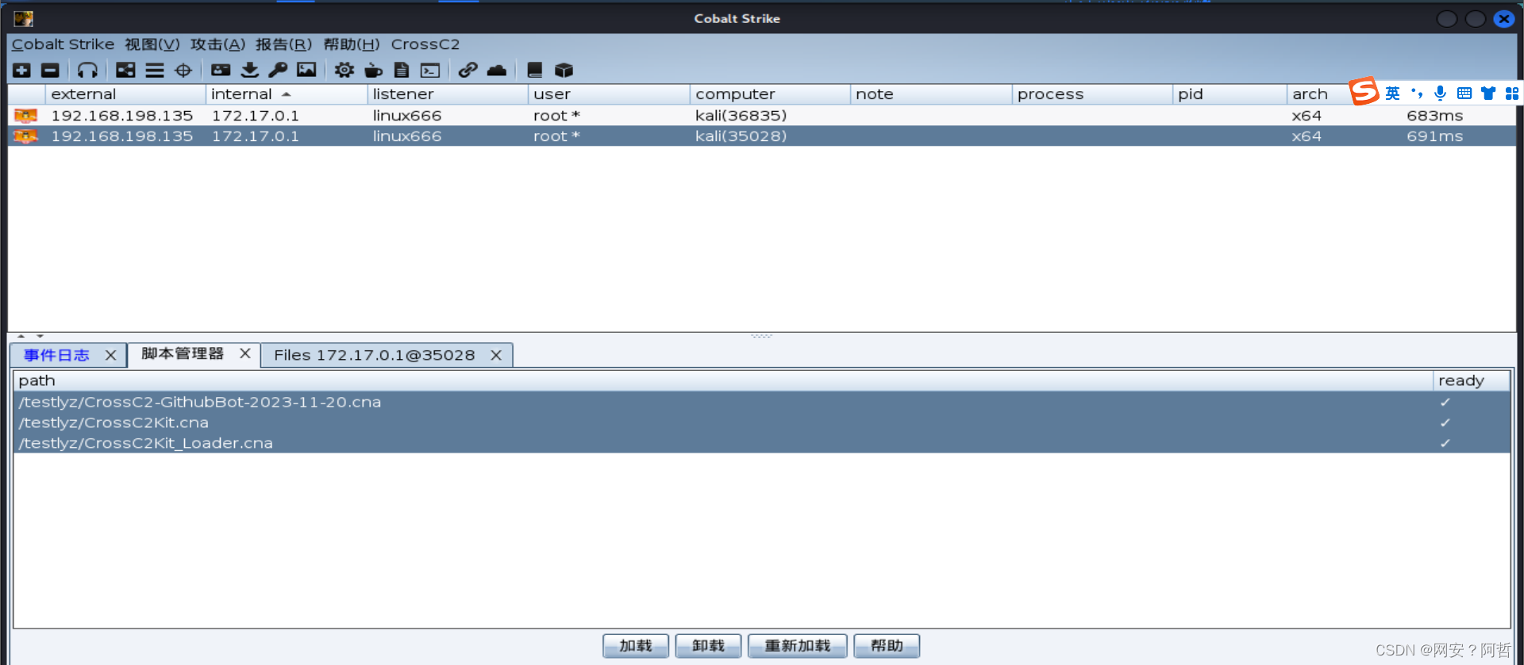Click the 帮助 button below the script list
Image resolution: width=1524 pixels, height=665 pixels.
(887, 646)
